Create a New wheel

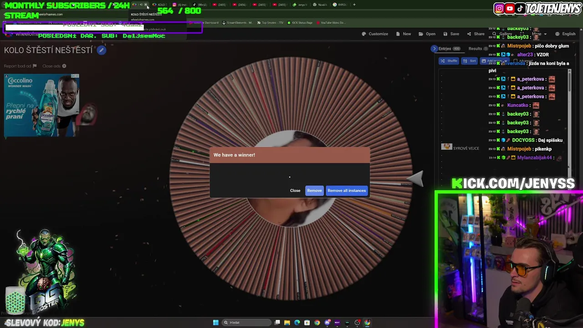tap(404, 34)
